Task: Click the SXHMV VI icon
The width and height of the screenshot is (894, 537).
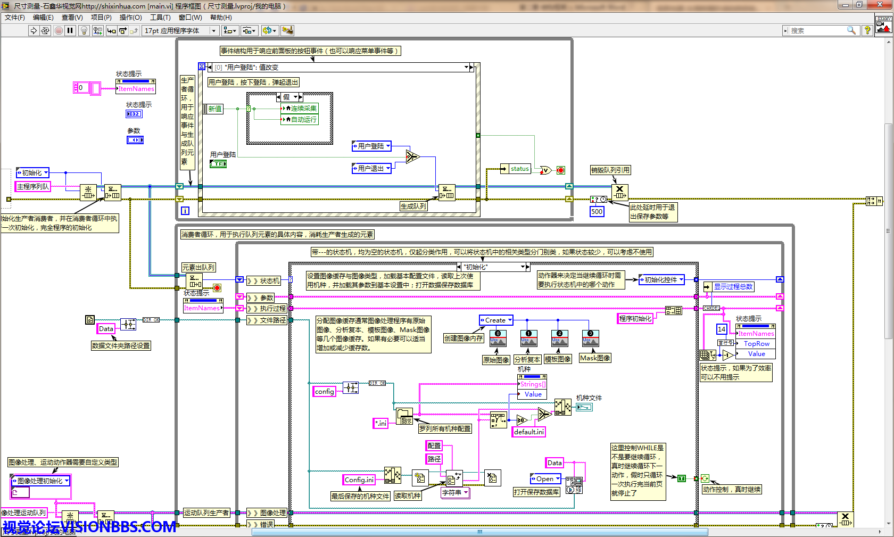Action: pos(883,24)
